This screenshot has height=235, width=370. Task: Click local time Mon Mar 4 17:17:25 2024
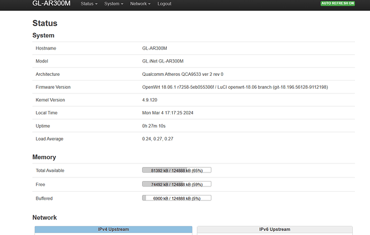click(168, 113)
